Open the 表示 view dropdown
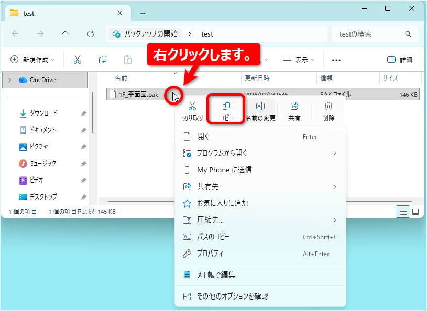This screenshot has height=311, width=427. pos(299,60)
